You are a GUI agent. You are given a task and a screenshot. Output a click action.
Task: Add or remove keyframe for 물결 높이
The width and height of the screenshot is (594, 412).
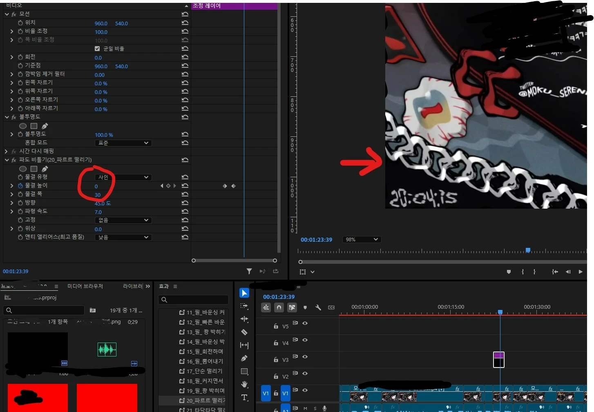pyautogui.click(x=168, y=186)
